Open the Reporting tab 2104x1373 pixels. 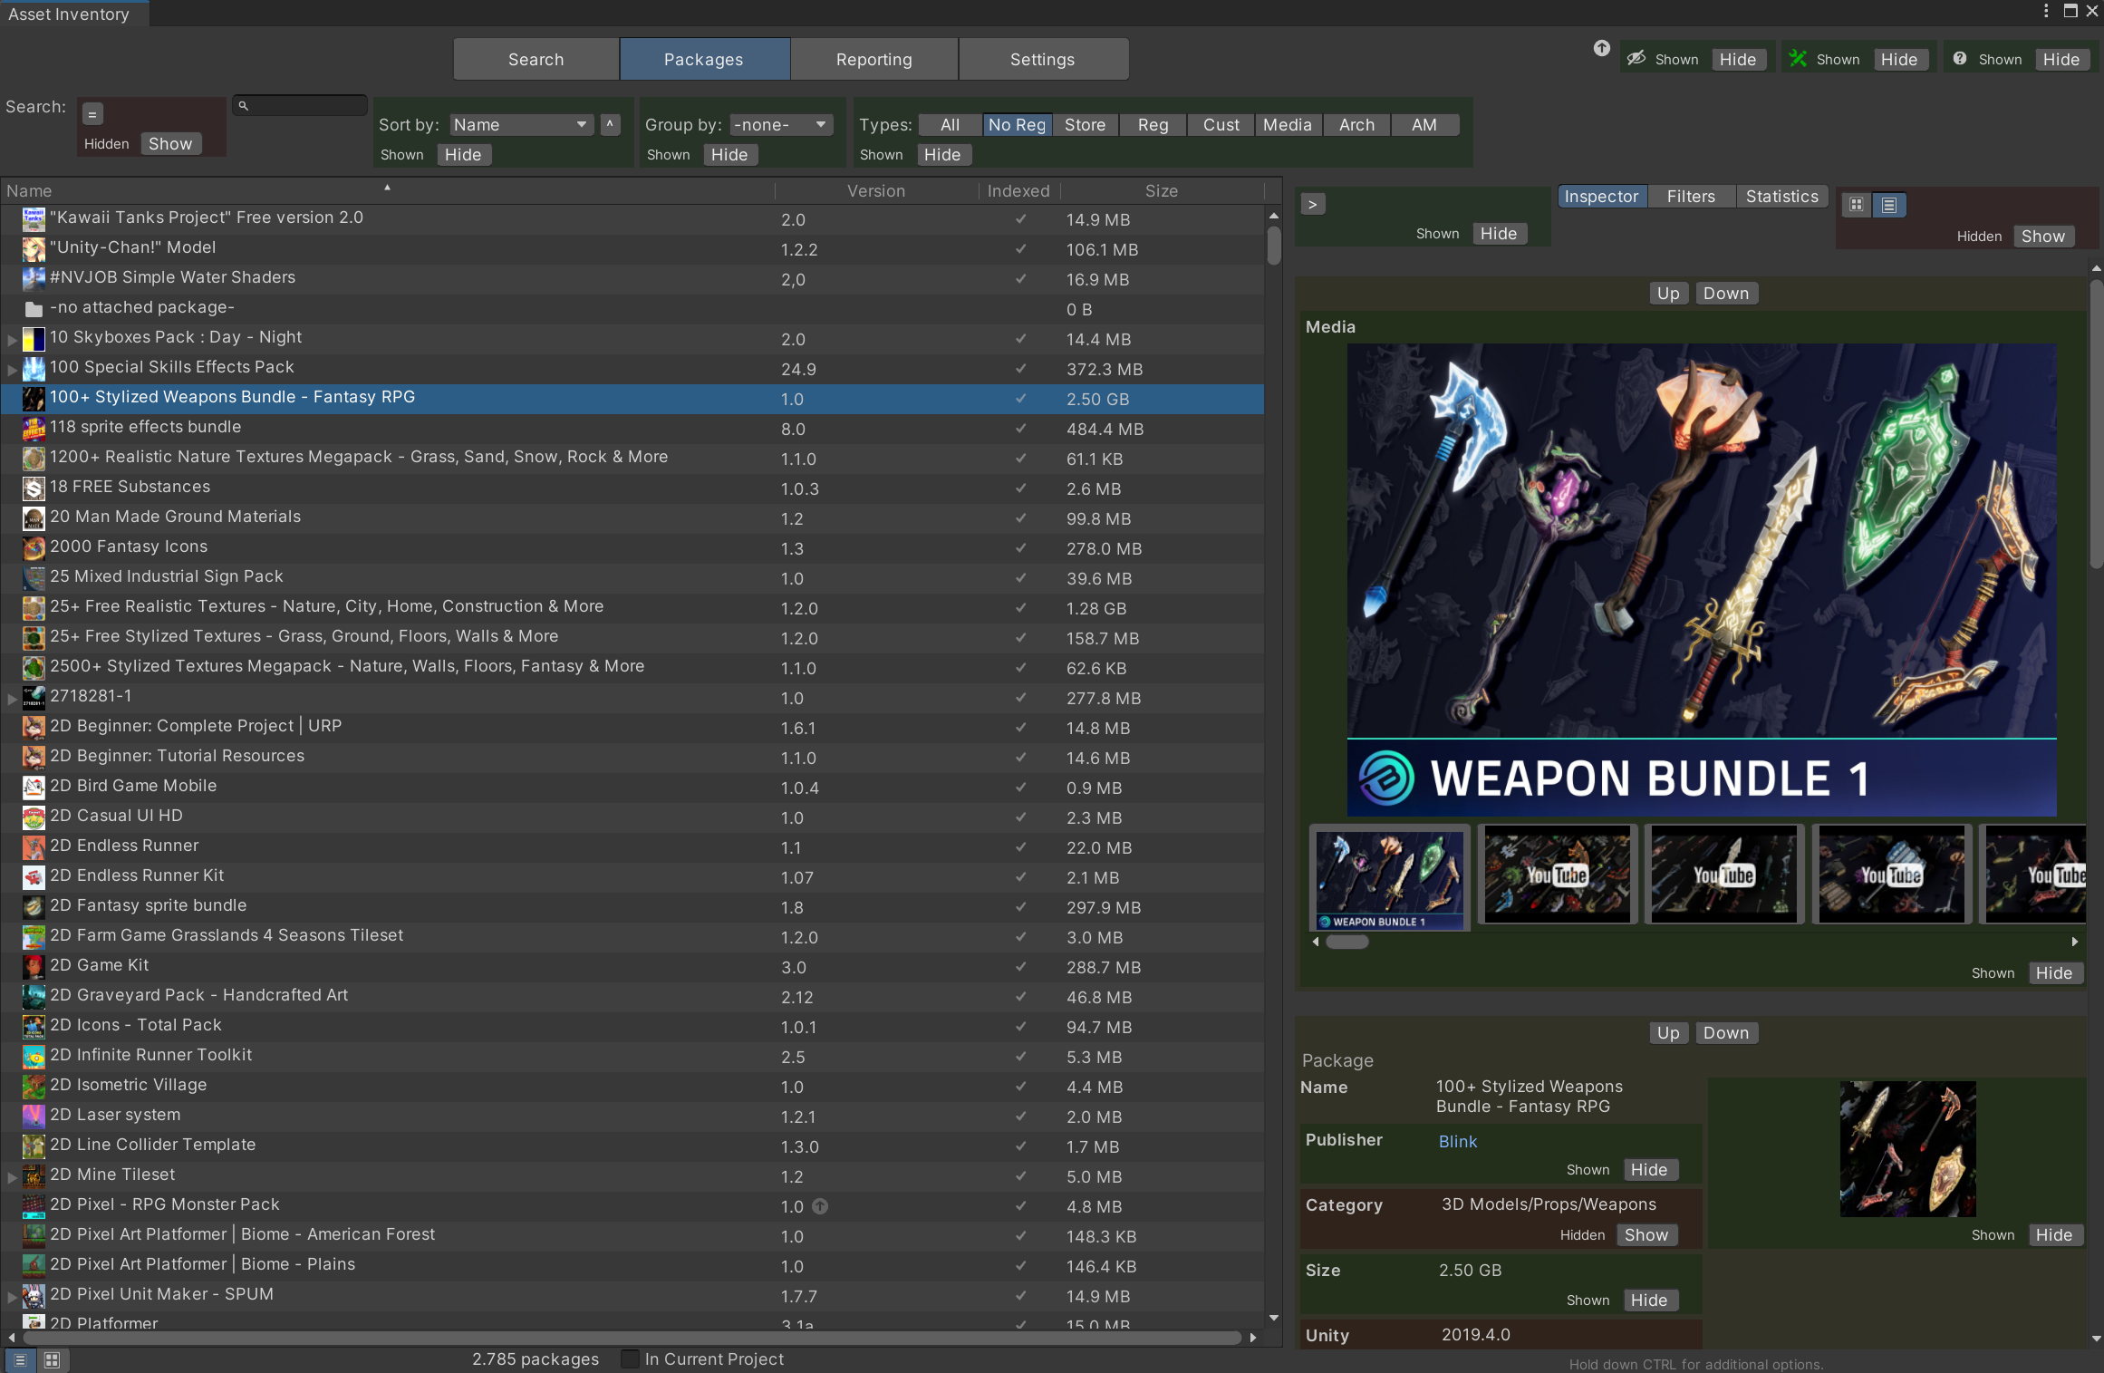click(874, 60)
